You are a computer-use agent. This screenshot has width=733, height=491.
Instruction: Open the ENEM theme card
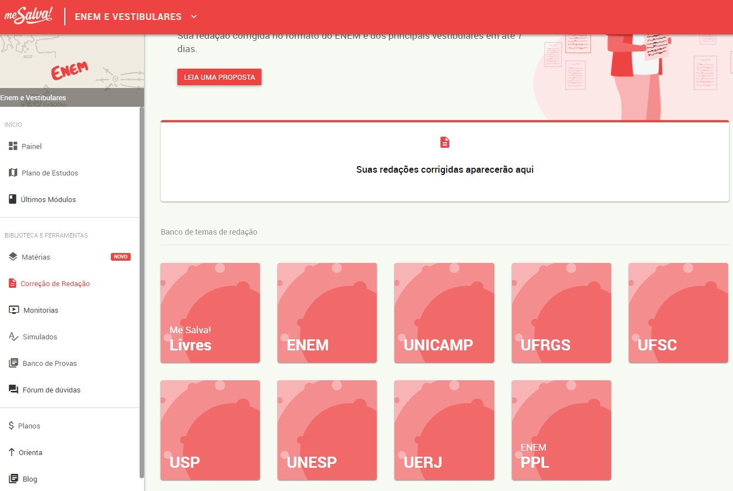pyautogui.click(x=327, y=313)
